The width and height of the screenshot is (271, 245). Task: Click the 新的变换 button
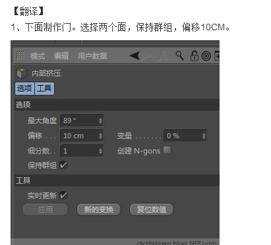99,209
